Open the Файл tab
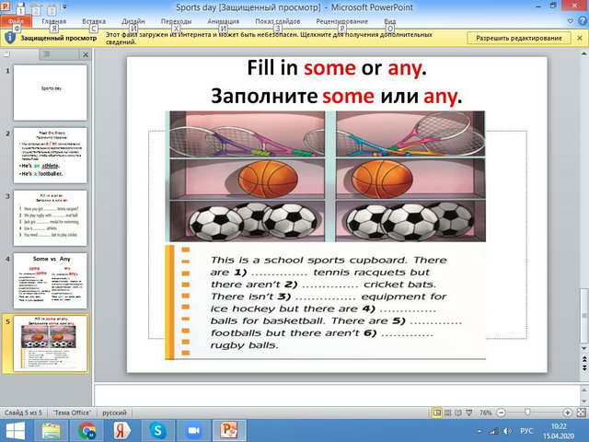The image size is (589, 442). point(16,21)
